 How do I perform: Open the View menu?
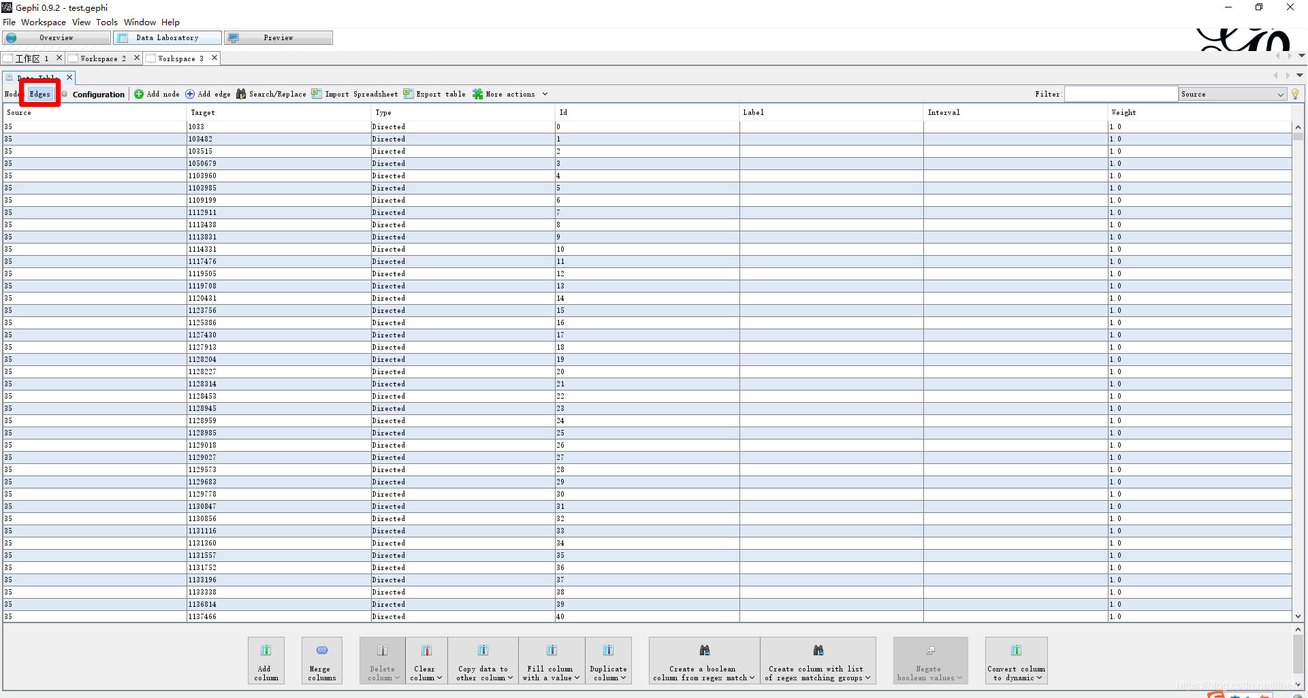[x=81, y=22]
